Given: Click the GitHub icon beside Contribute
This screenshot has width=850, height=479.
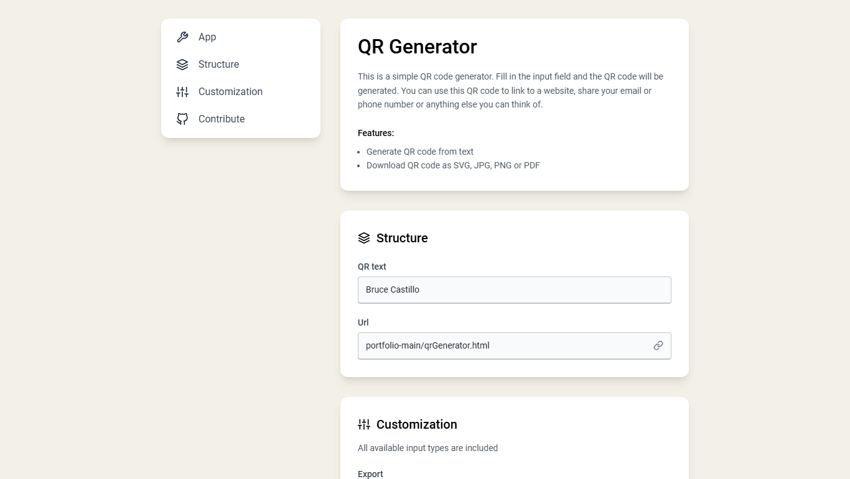Looking at the screenshot, I should tap(182, 119).
